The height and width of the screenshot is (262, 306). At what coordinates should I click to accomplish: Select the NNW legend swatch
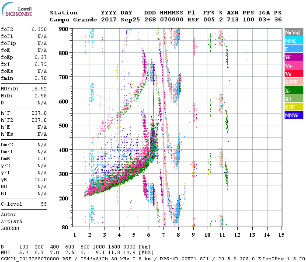click(x=294, y=115)
